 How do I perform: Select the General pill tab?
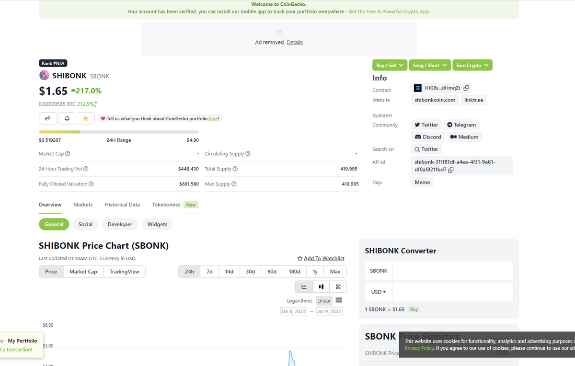(54, 224)
